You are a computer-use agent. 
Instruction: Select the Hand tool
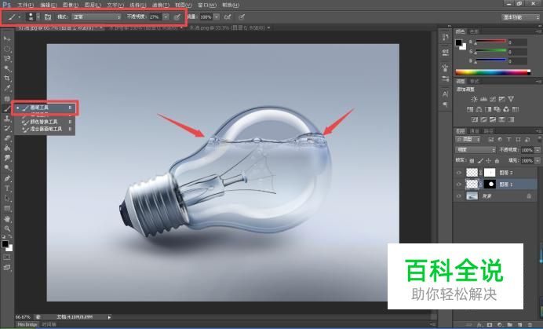7,219
